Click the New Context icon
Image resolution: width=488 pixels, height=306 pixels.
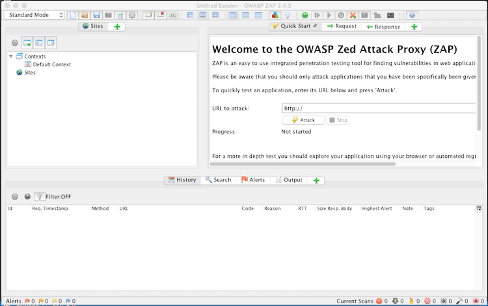27,43
